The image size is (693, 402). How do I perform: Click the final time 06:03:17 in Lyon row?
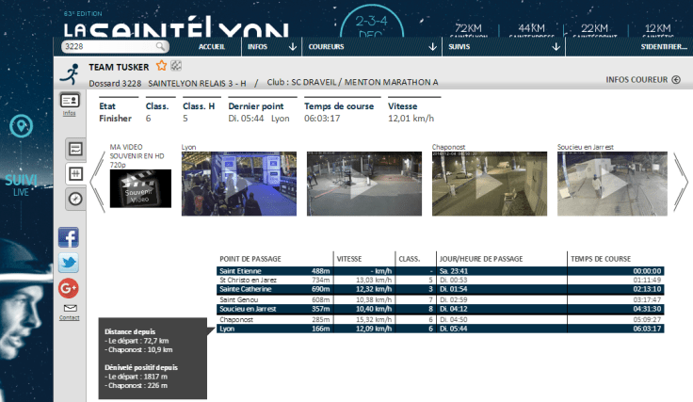[647, 329]
